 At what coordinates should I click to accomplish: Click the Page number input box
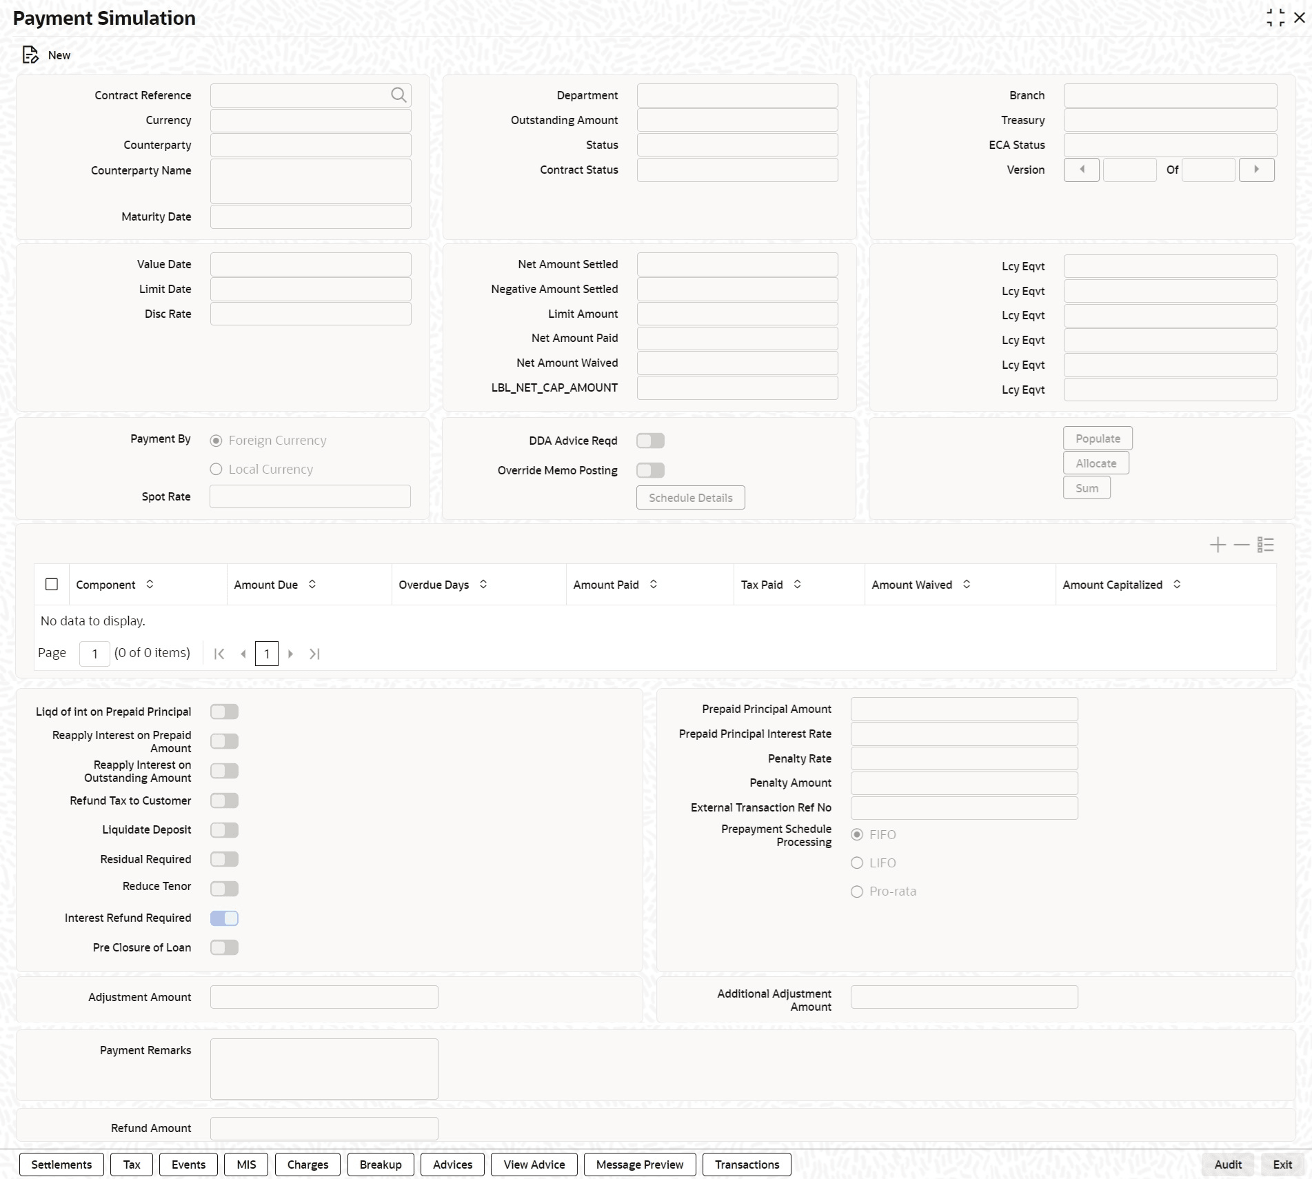click(x=94, y=654)
